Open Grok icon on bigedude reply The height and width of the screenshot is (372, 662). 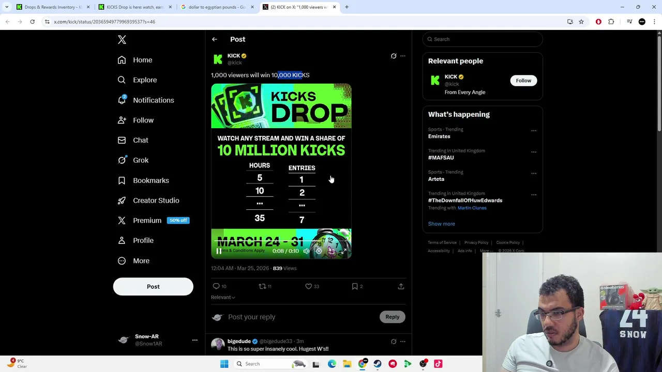394,342
